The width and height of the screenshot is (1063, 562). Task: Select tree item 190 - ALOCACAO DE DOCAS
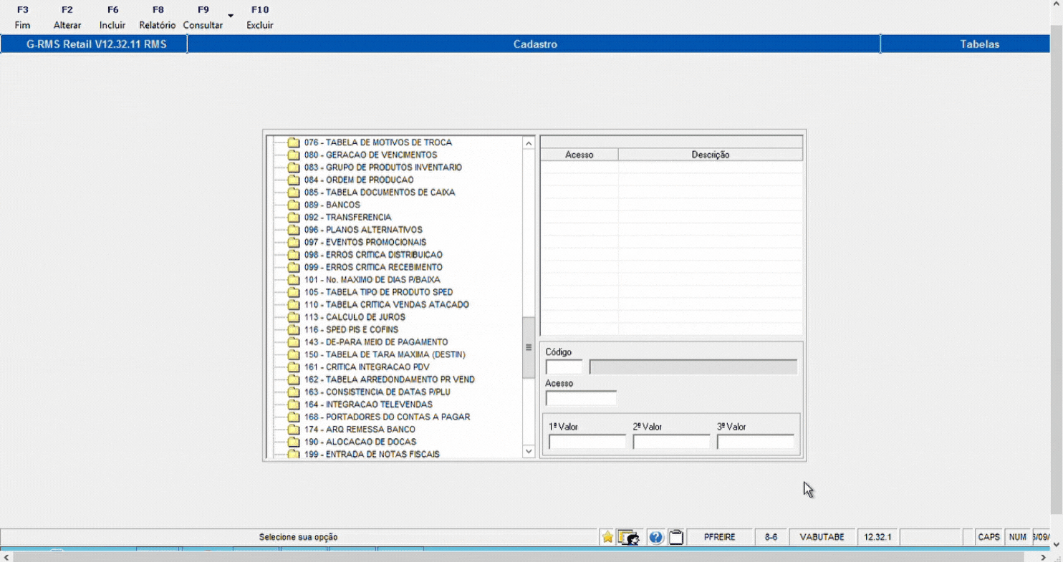coord(360,442)
